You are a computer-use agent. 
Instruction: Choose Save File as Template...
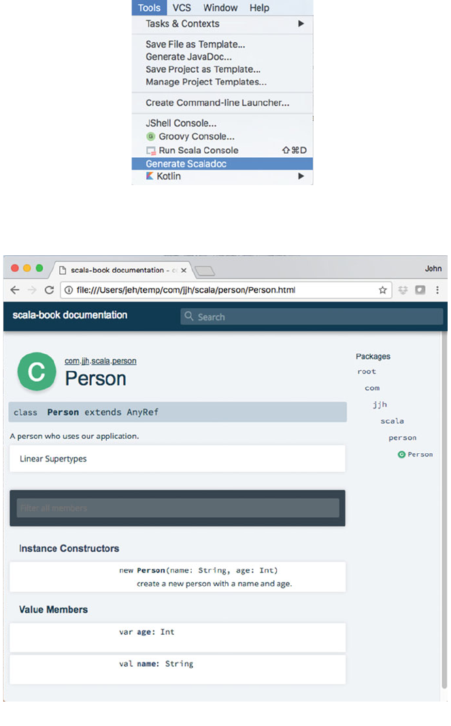195,44
